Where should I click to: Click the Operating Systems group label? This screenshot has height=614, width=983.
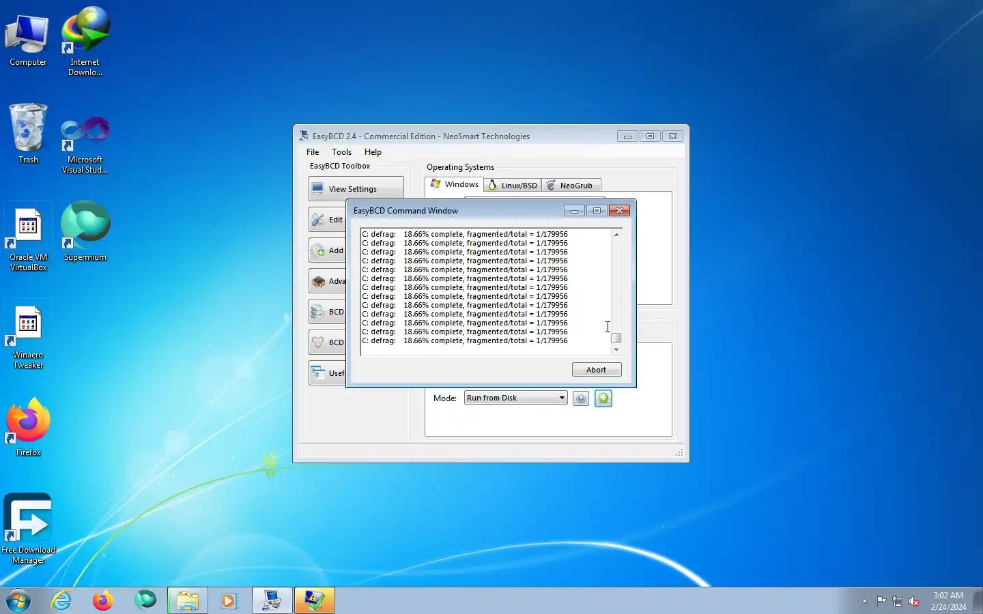click(x=460, y=167)
